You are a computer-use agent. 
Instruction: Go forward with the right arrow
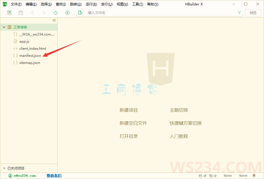pyautogui.click(x=44, y=13)
